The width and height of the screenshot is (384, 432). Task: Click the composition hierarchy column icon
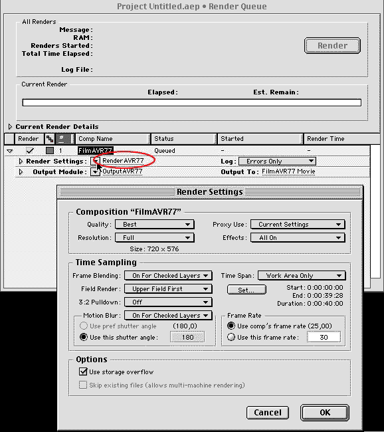click(x=50, y=139)
